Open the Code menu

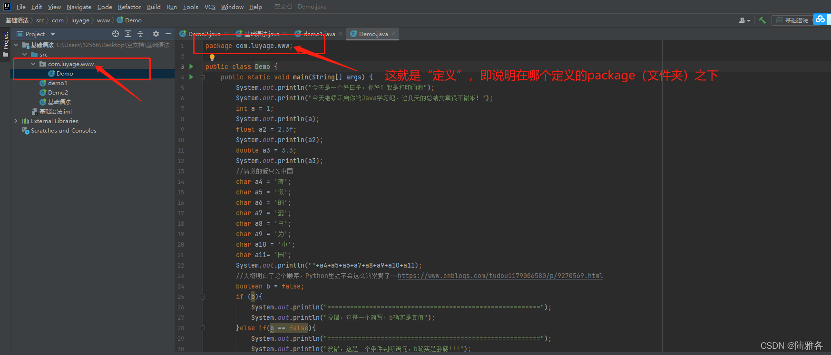pos(105,7)
